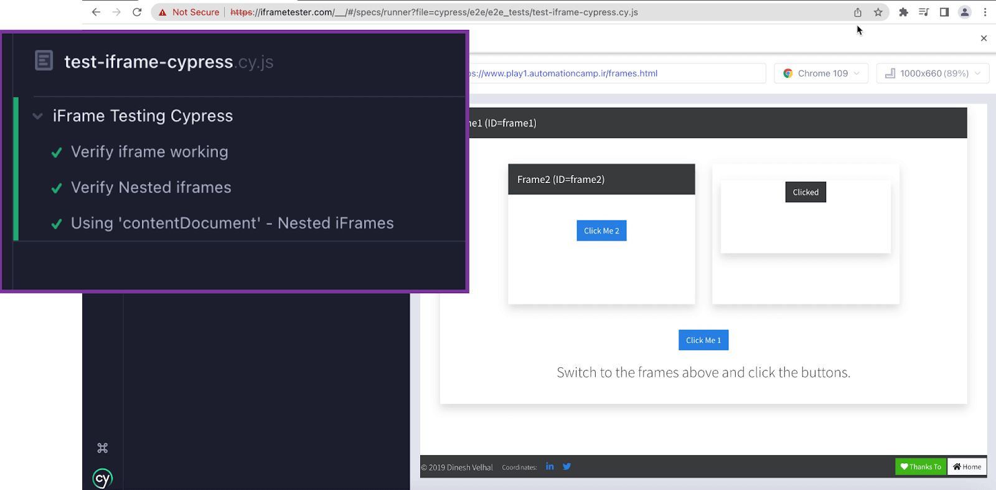Click the 'Frame2 (ID=frame2)' header
The width and height of the screenshot is (996, 490).
(601, 179)
